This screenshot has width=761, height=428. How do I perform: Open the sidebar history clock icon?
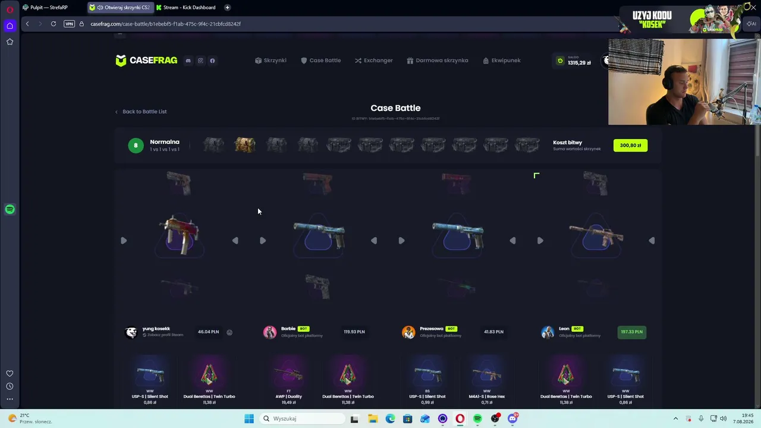click(x=10, y=386)
